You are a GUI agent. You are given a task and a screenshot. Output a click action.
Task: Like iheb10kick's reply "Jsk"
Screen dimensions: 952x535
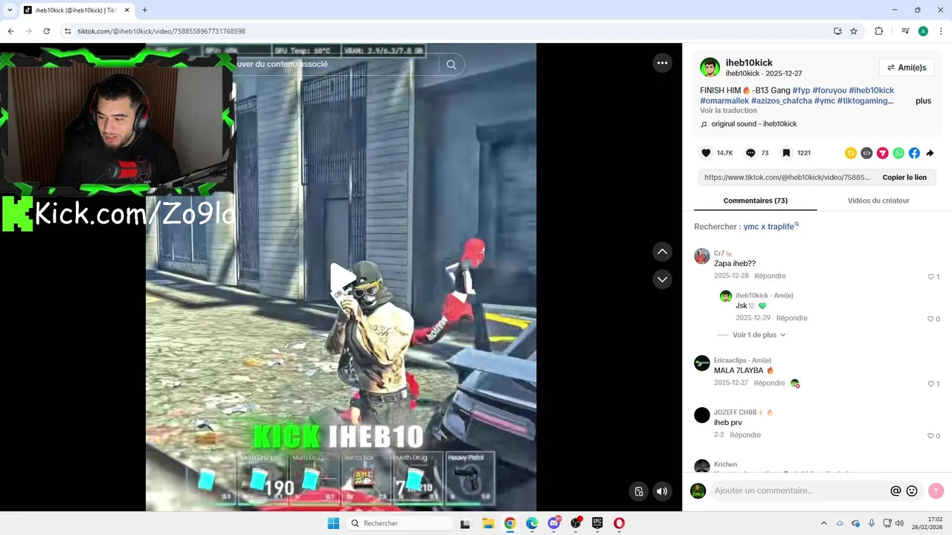[930, 319]
